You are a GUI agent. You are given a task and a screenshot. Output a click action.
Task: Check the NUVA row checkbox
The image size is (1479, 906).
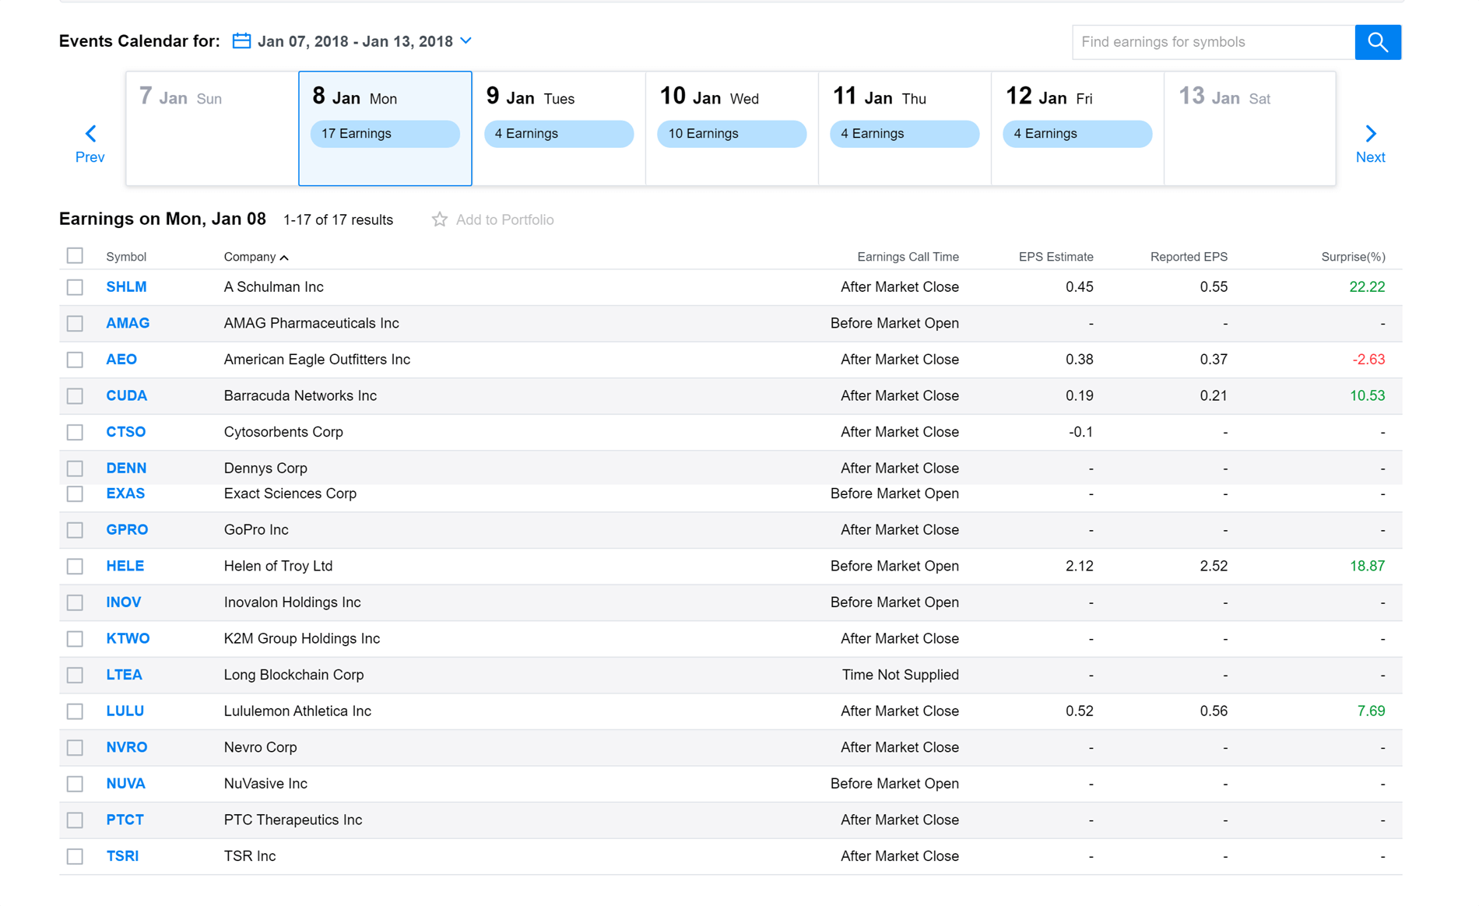coord(75,784)
